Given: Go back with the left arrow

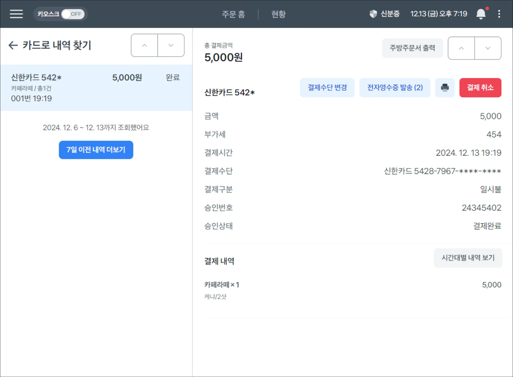Looking at the screenshot, I should 13,45.
